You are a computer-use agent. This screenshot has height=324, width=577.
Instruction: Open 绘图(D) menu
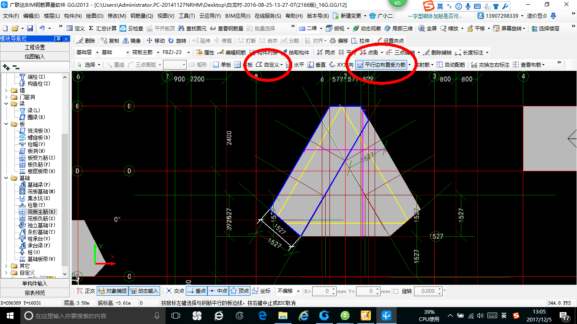tap(95, 16)
